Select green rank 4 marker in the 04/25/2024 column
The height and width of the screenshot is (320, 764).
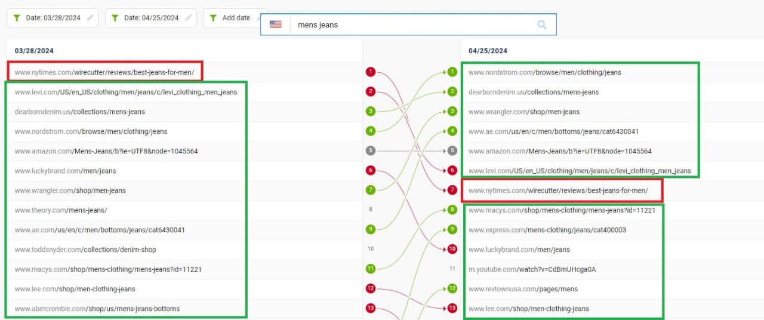tap(452, 131)
